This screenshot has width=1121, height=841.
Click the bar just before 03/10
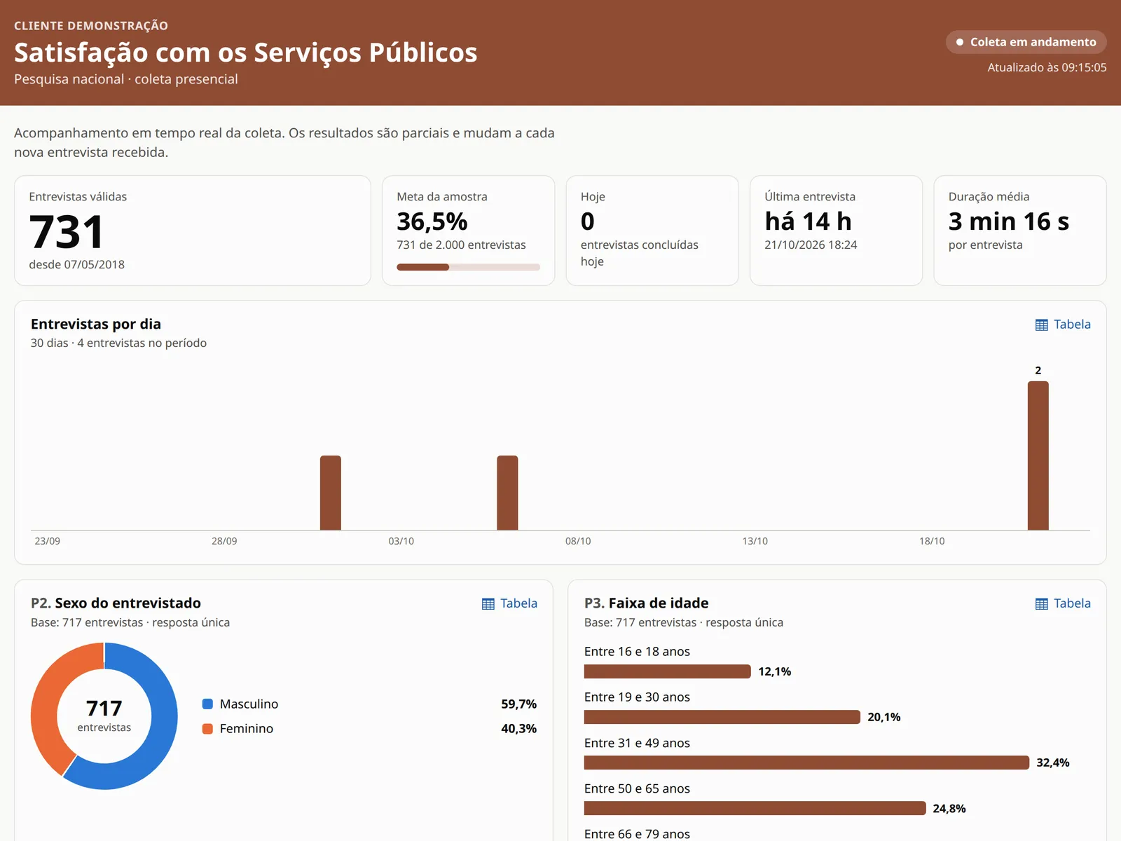331,493
